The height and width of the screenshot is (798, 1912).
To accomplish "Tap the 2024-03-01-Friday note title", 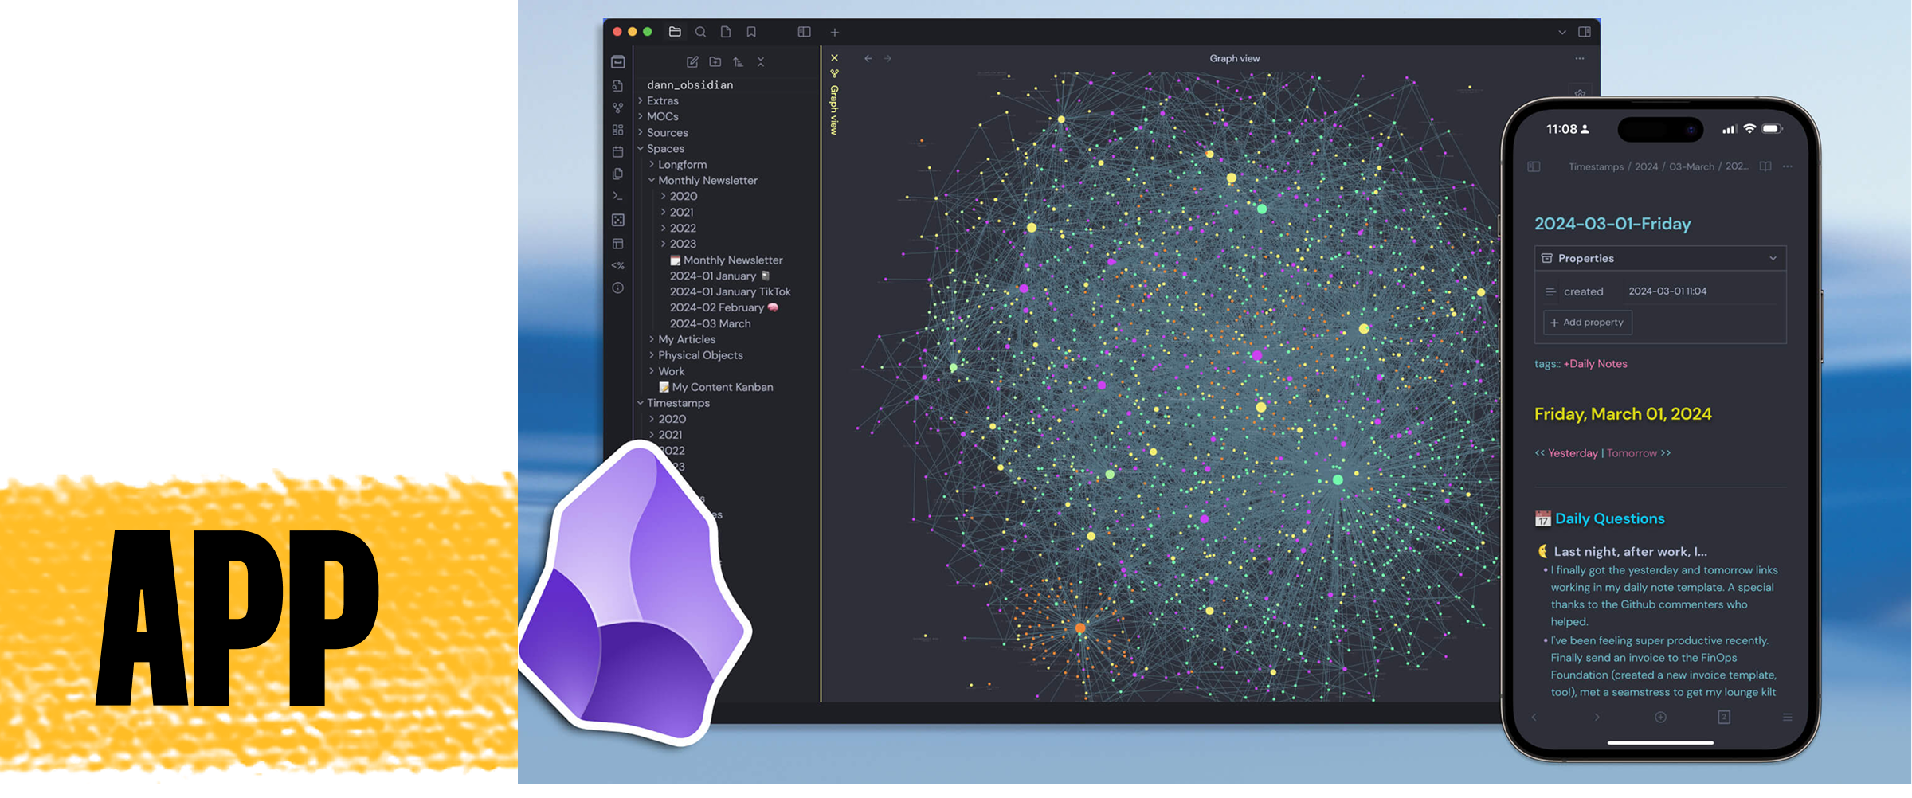I will pos(1612,224).
